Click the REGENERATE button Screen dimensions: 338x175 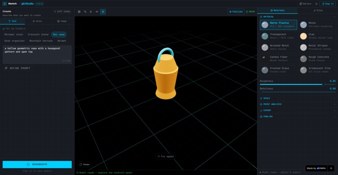pos(37,164)
